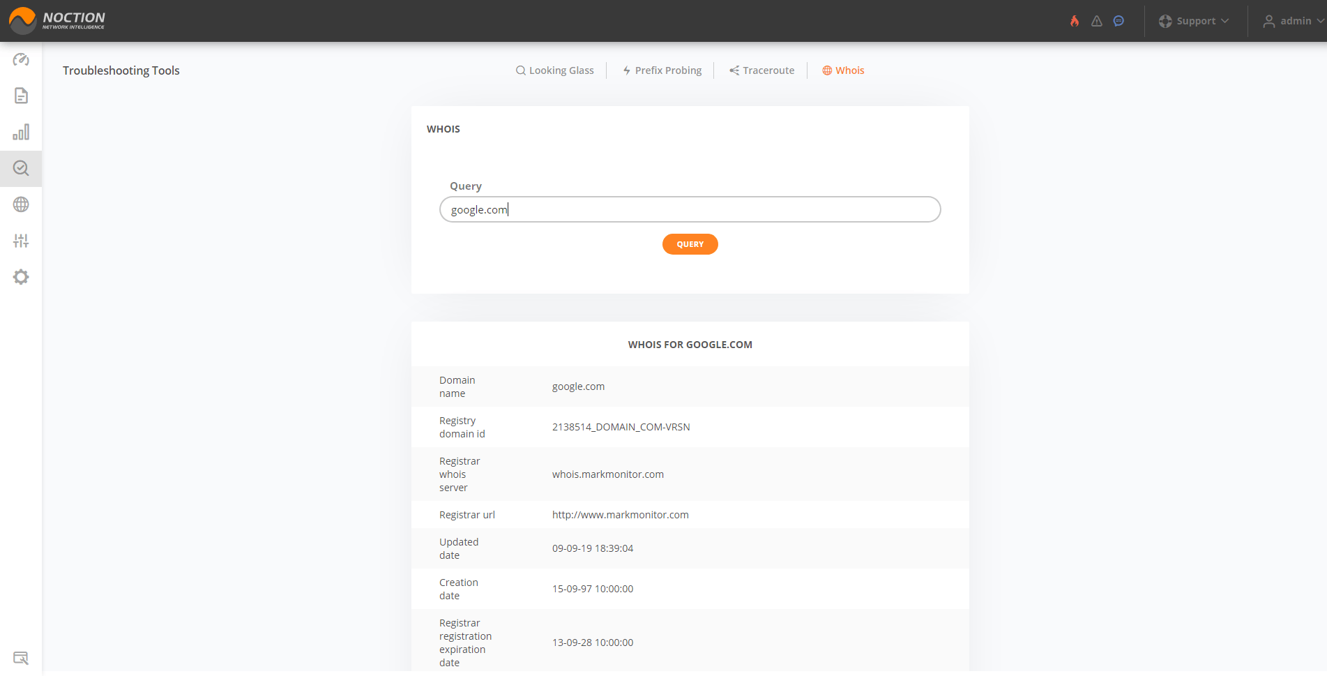Click the bottom sidebar search panel icon
Screen dimensions: 1327x676
[x=21, y=658]
